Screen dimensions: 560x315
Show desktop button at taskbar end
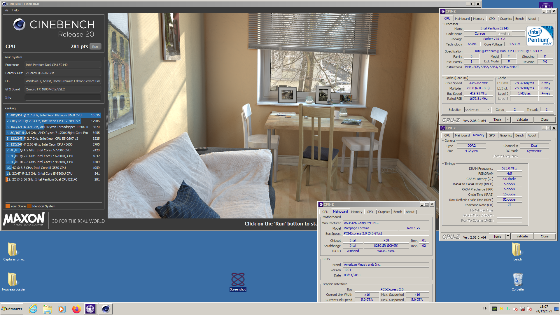[557, 309]
